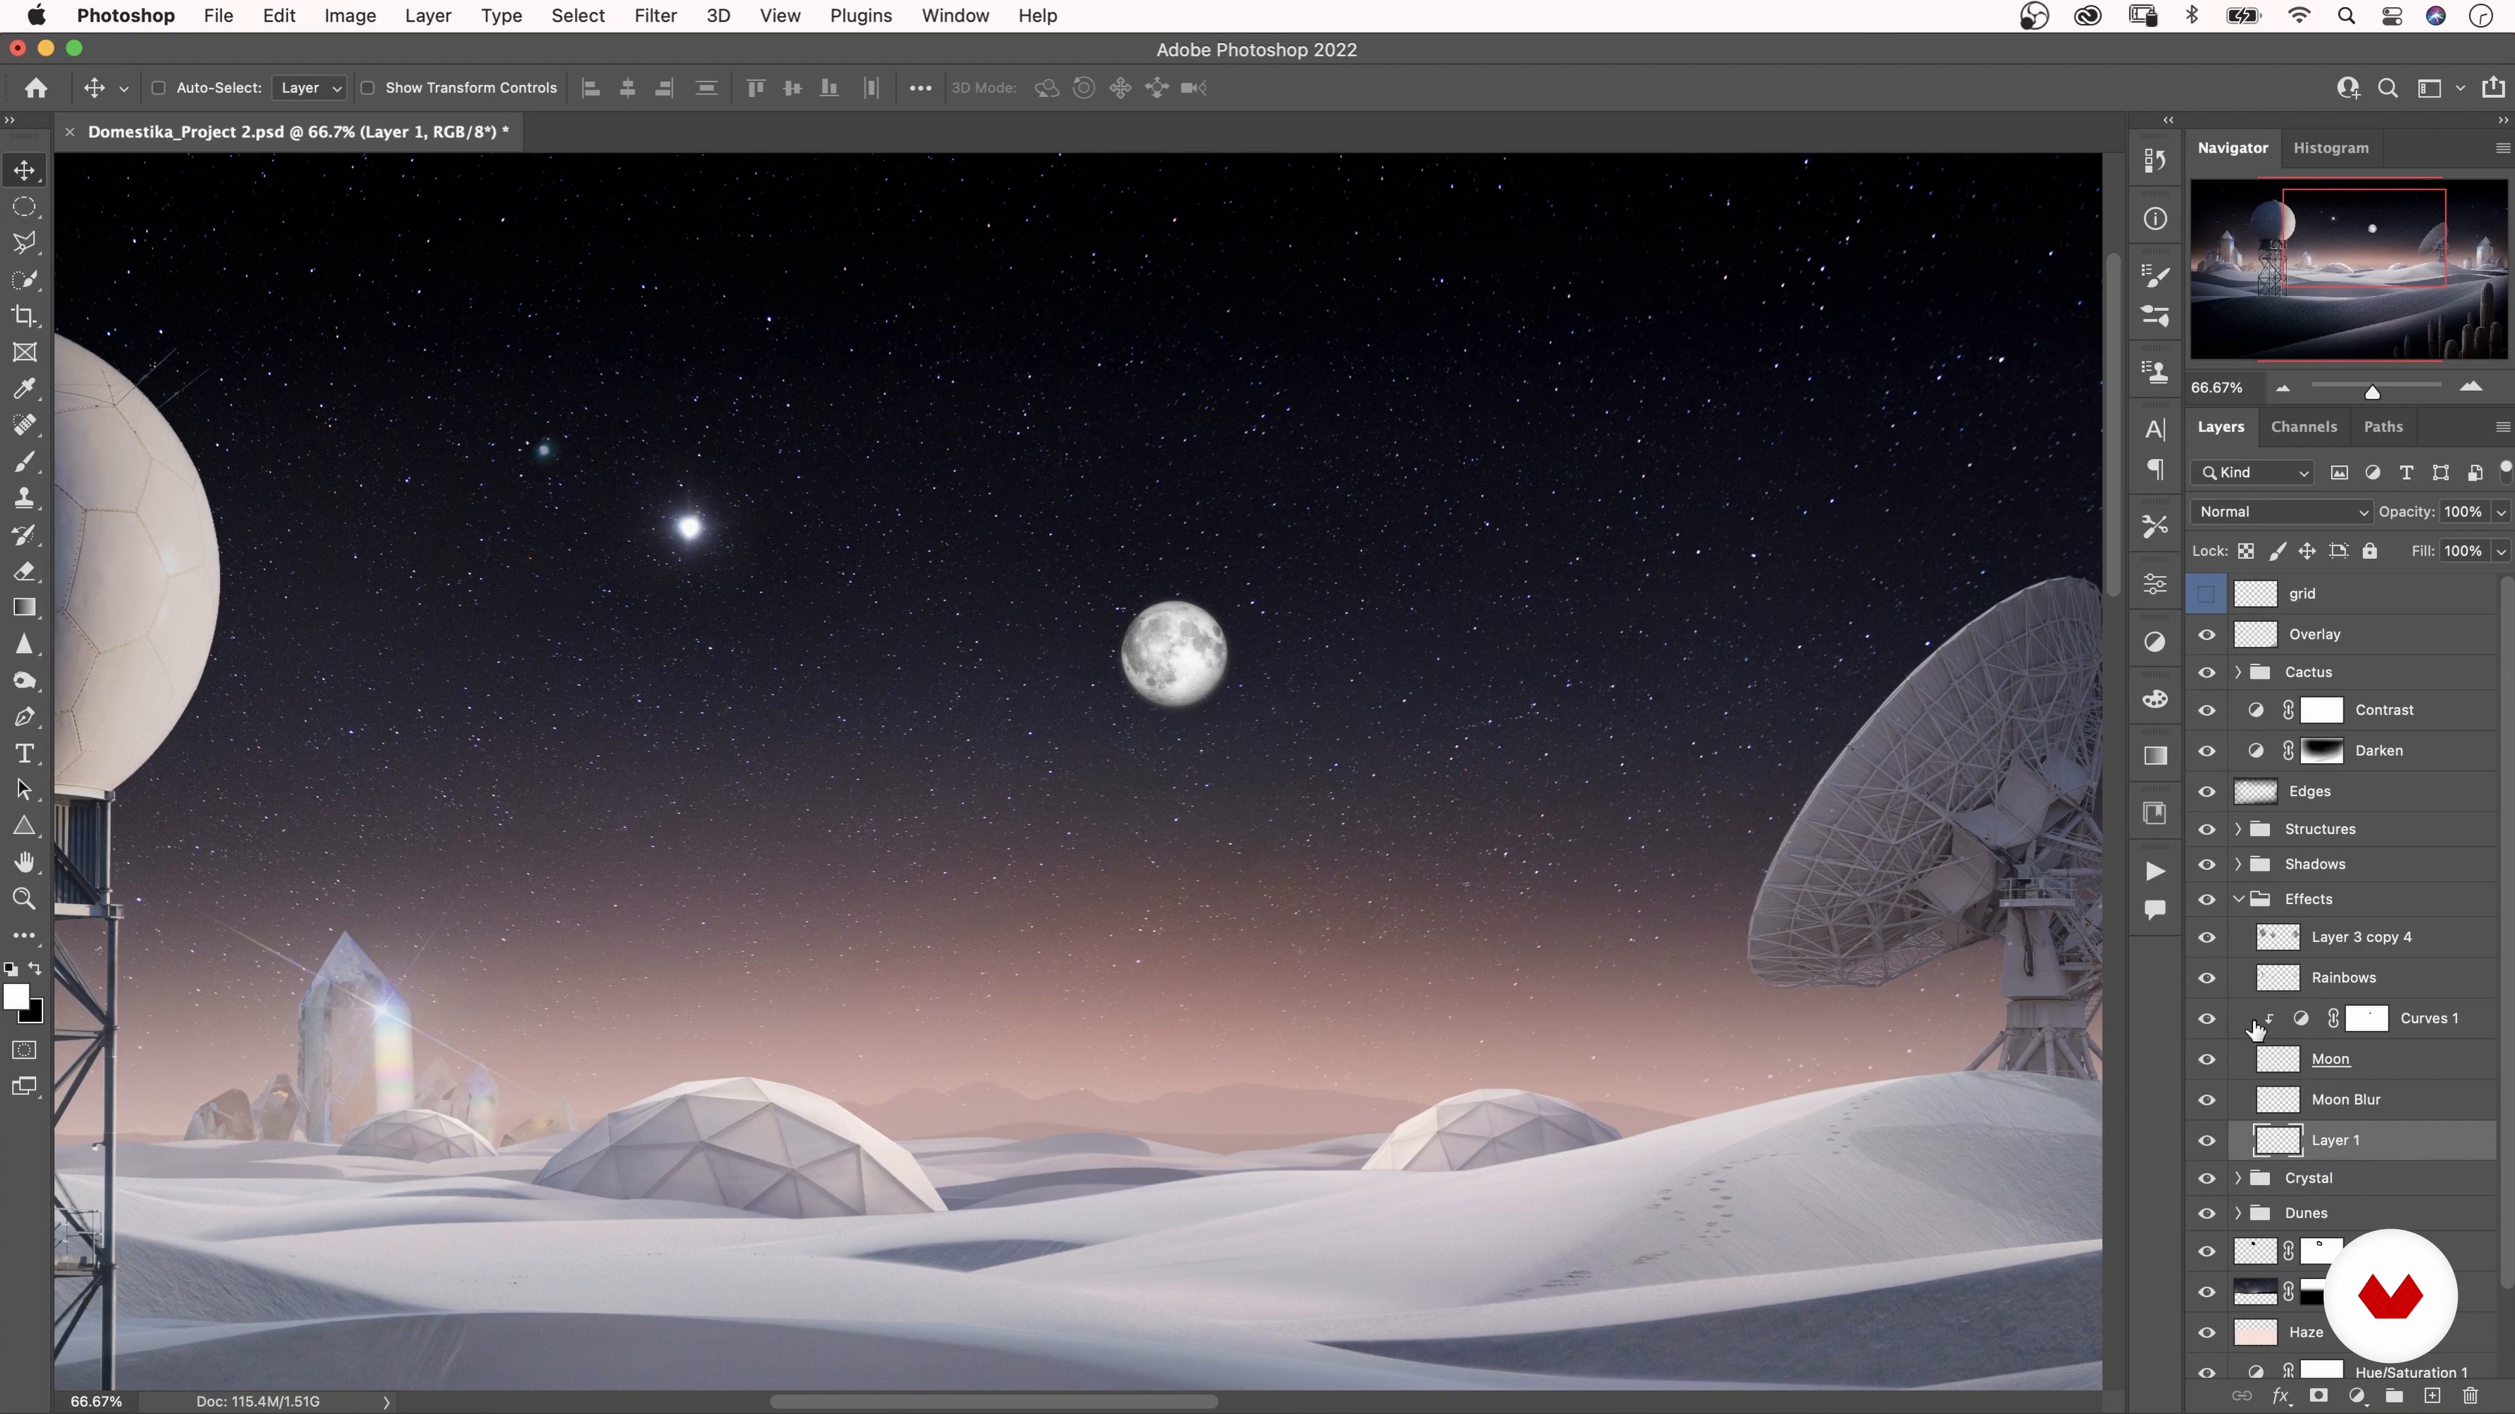The image size is (2515, 1414).
Task: Open the Plugins menu
Action: (860, 16)
